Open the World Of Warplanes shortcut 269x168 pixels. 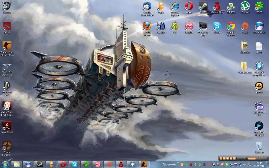[7, 70]
